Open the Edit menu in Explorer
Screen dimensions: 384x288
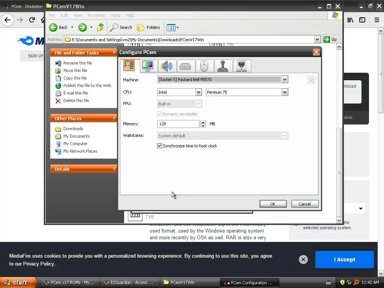coord(64,15)
